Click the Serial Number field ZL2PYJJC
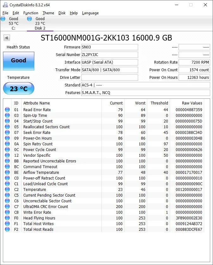Viewport: 213px width, 265px height. [x=110, y=55]
